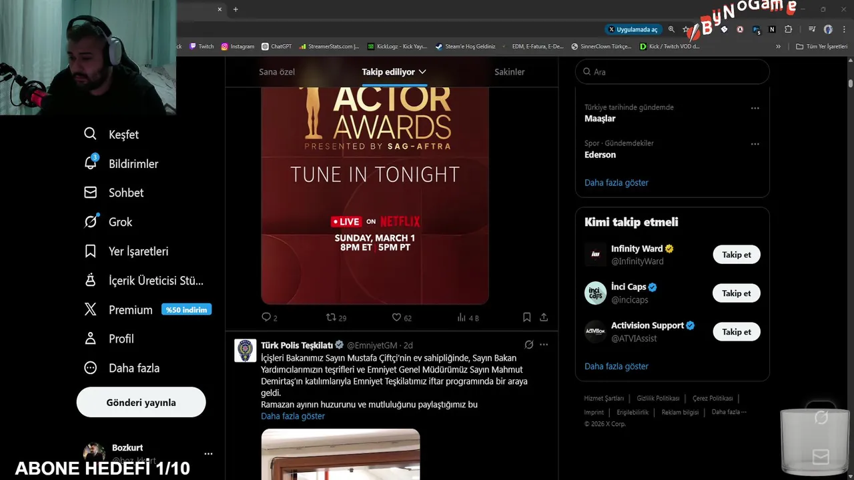854x480 pixels.
Task: Open new browser tab
Action: tap(236, 9)
